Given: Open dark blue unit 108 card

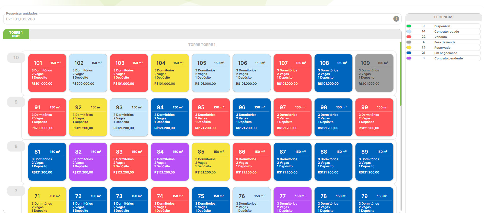Looking at the screenshot, I should click(x=333, y=73).
